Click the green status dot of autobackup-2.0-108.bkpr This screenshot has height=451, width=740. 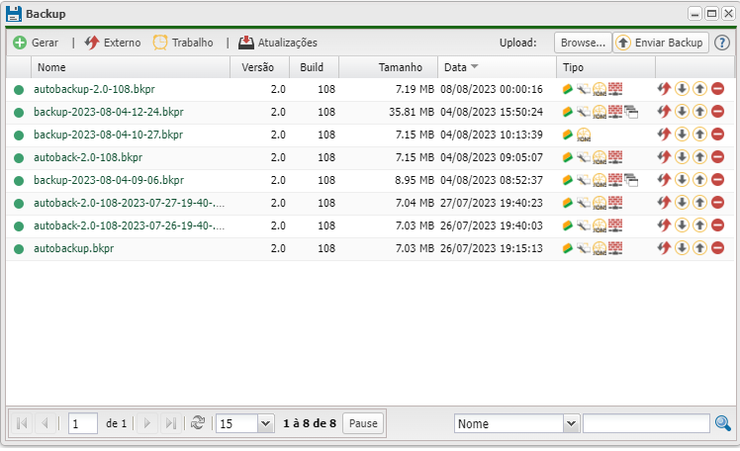[x=19, y=90]
